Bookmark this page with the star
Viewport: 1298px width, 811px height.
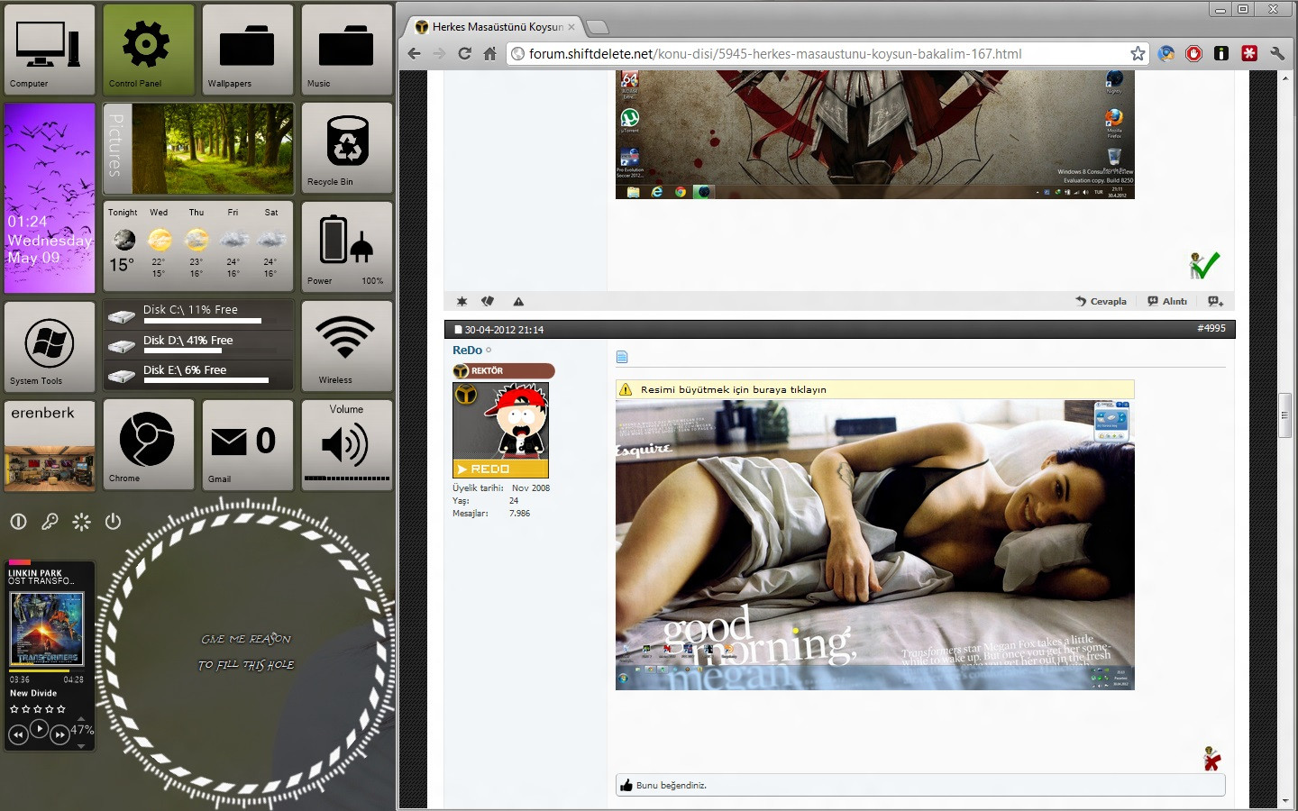point(1138,54)
